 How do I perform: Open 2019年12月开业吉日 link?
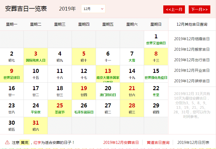click(192, 70)
